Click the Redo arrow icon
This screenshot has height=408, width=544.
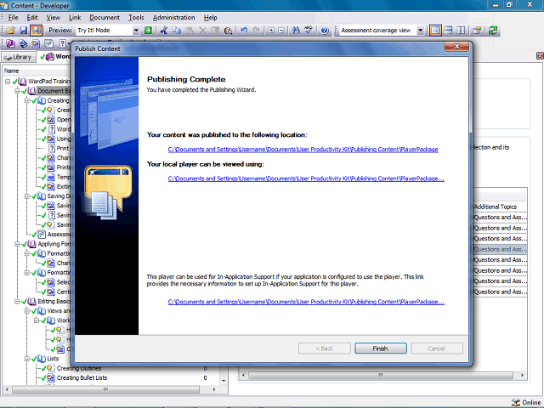point(257,31)
